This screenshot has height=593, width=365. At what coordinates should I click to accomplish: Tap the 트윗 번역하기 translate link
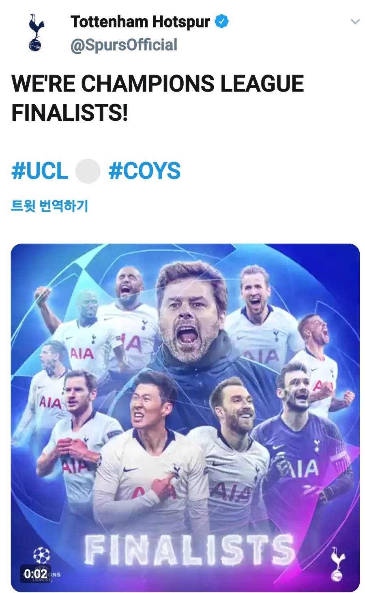(x=49, y=206)
